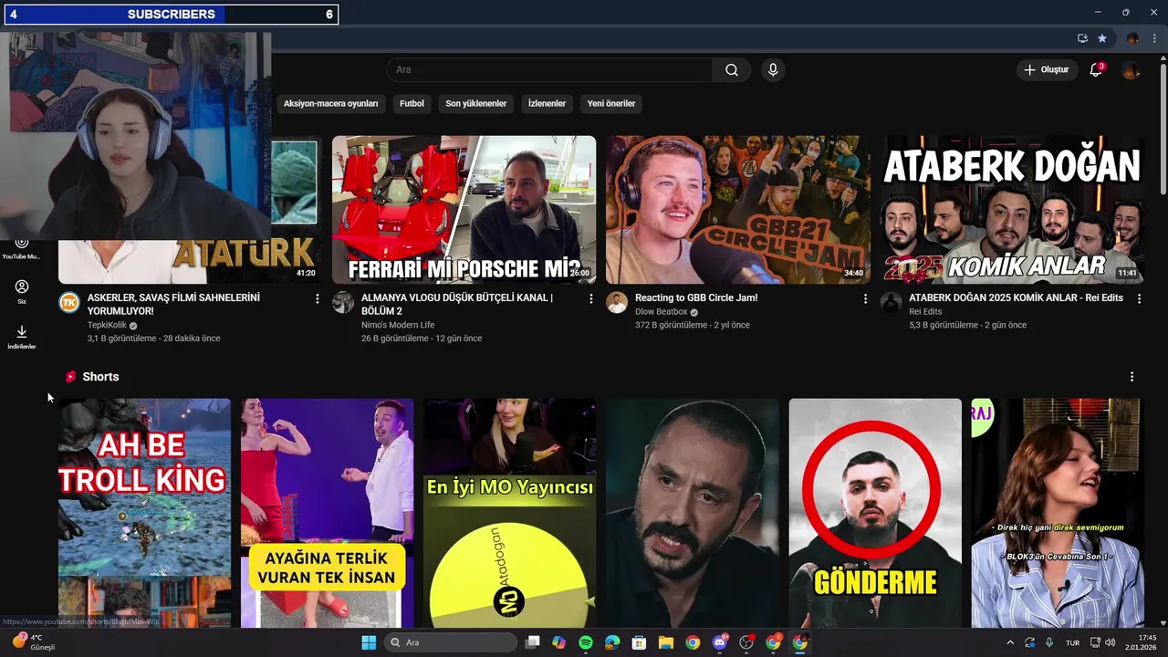Select the Aksiyon-macera oyunları filter chip
1168x657 pixels.
330,104
